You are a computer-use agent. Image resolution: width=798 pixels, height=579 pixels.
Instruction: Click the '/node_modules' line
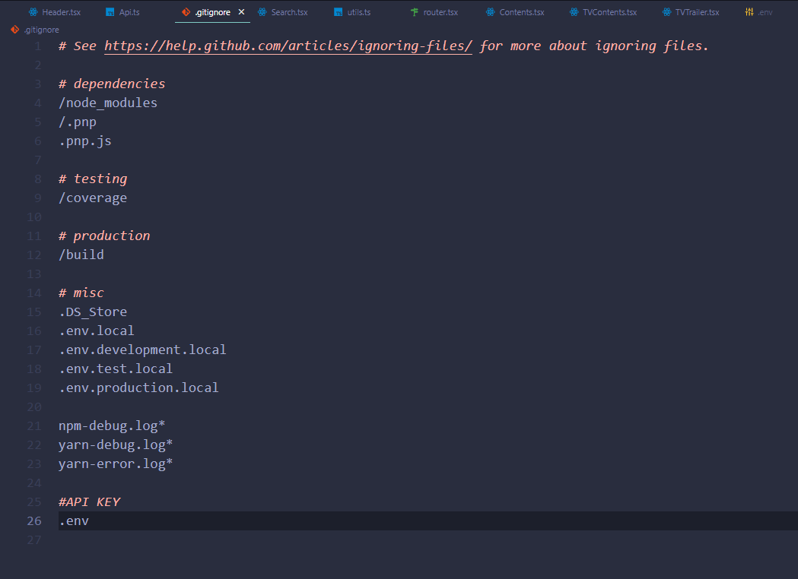click(108, 103)
